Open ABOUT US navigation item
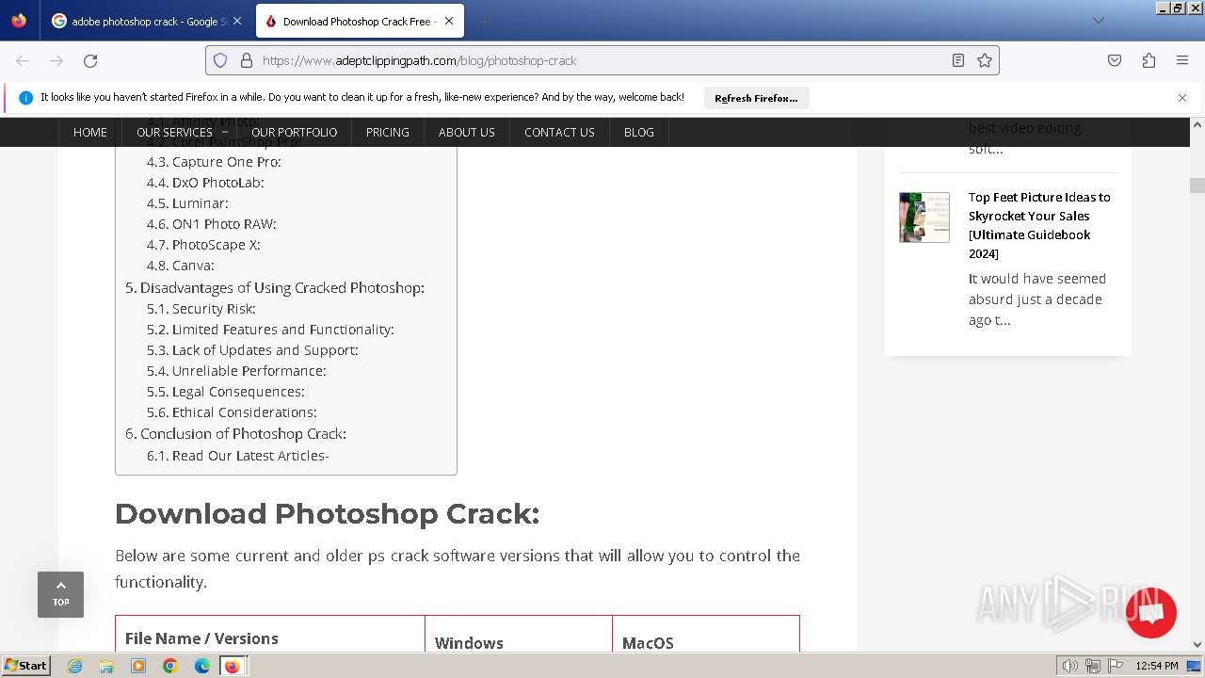This screenshot has height=678, width=1205. 467,132
